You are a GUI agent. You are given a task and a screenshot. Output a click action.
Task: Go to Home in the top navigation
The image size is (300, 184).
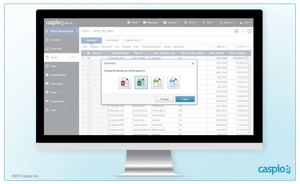(132, 23)
